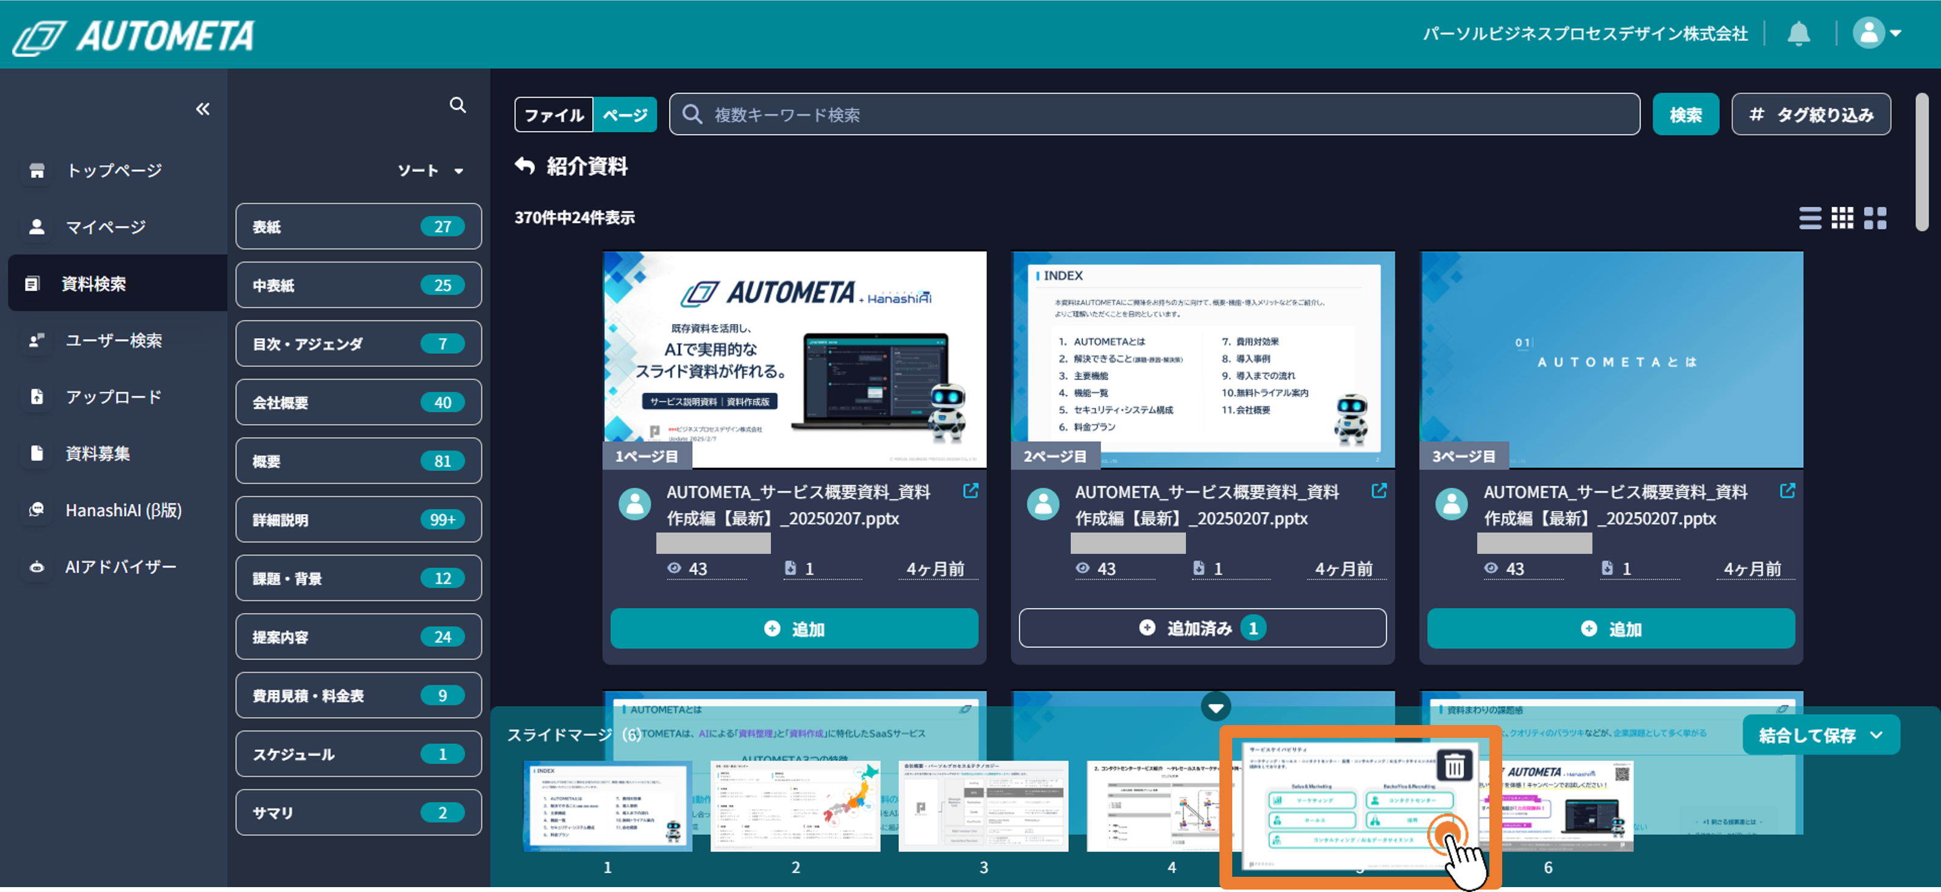The image size is (1941, 892).
Task: Filter by サマリ tag
Action: 359,813
